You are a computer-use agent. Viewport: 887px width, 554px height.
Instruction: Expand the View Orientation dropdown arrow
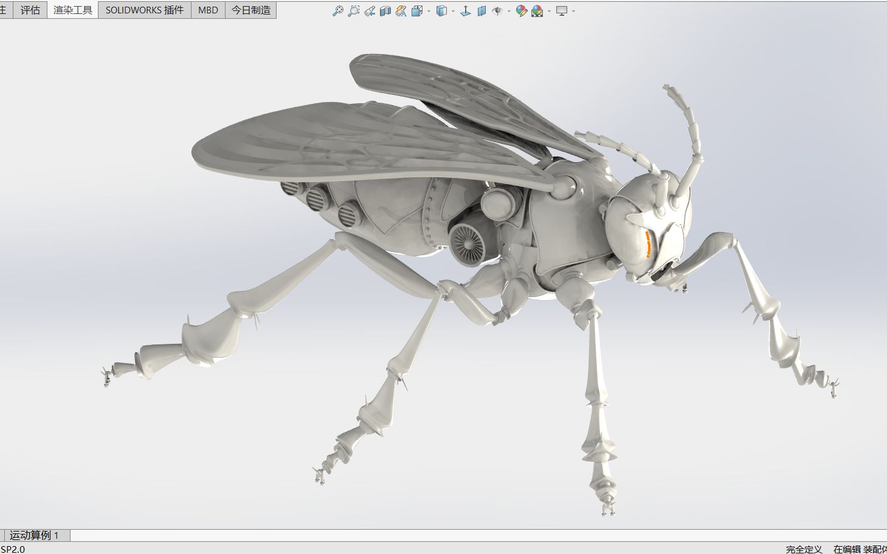click(429, 11)
